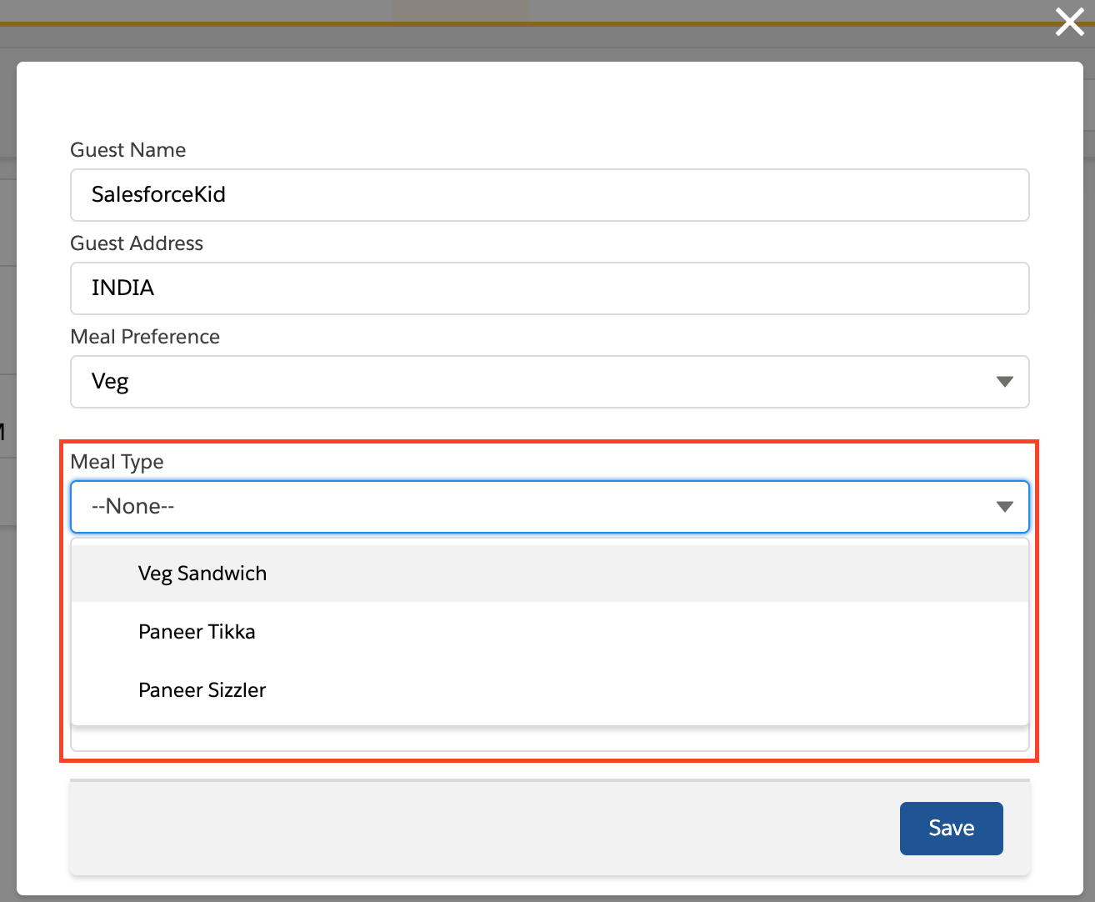Dismiss the modal using the white X icon
1095x902 pixels.
coord(1068,23)
